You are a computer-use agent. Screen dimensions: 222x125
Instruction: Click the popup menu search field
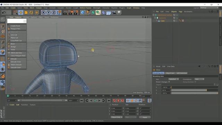[x=17, y=21]
